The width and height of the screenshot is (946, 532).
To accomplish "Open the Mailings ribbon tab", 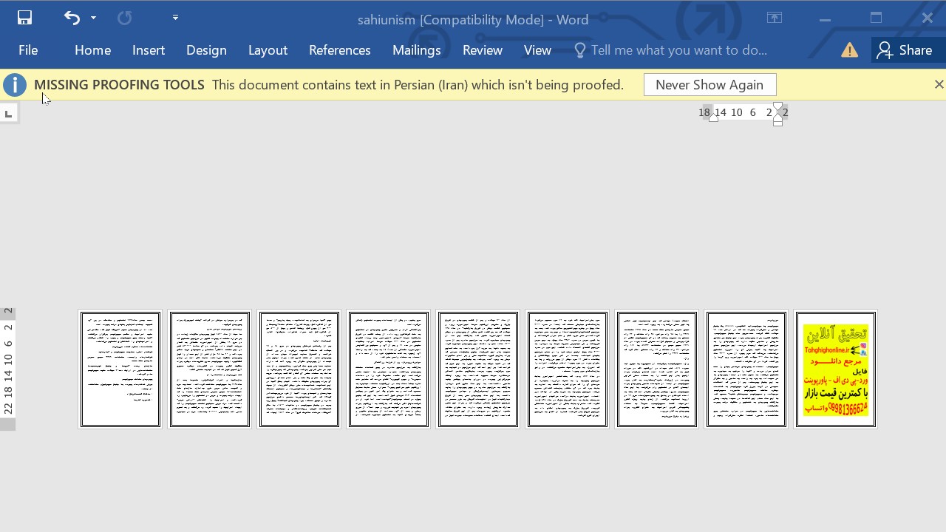I will click(417, 50).
